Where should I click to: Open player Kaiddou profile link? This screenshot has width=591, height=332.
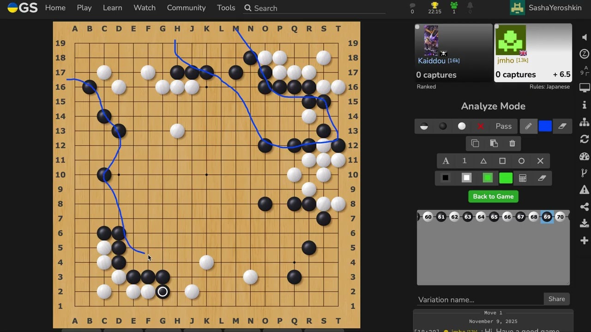tap(432, 61)
